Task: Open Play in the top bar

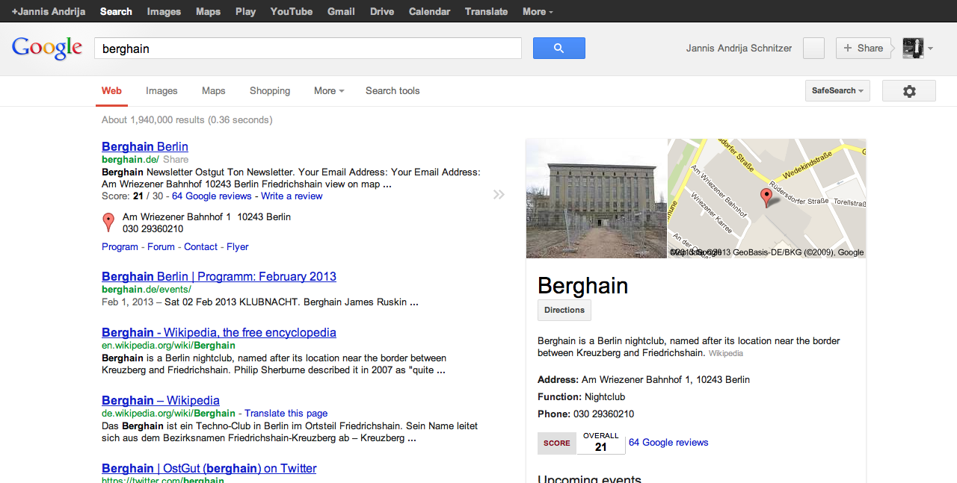Action: pos(245,11)
